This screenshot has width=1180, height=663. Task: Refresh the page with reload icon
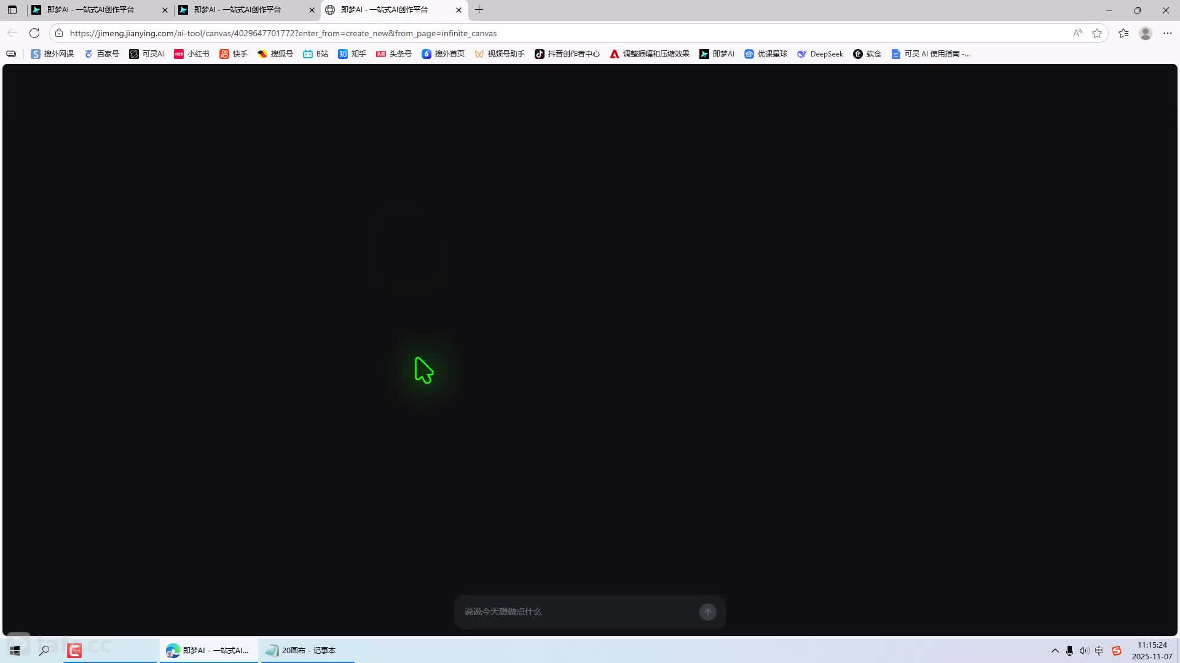(x=34, y=33)
